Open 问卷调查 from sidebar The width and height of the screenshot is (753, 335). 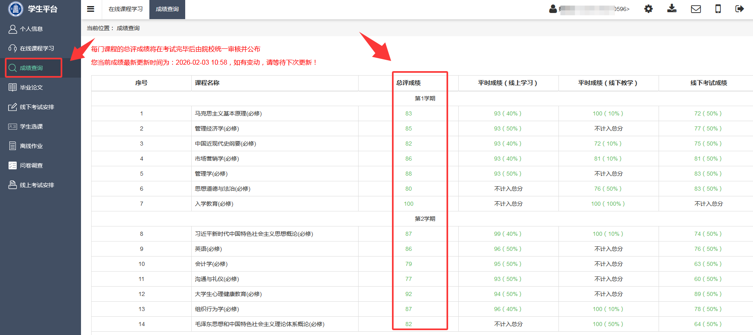point(31,165)
